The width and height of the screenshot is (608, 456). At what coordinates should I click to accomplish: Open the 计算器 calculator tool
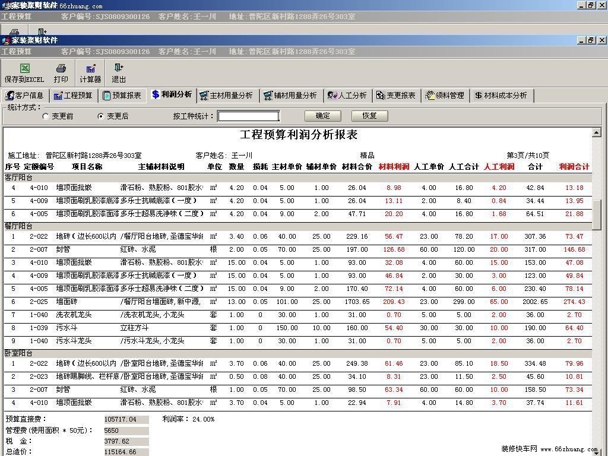tap(90, 73)
